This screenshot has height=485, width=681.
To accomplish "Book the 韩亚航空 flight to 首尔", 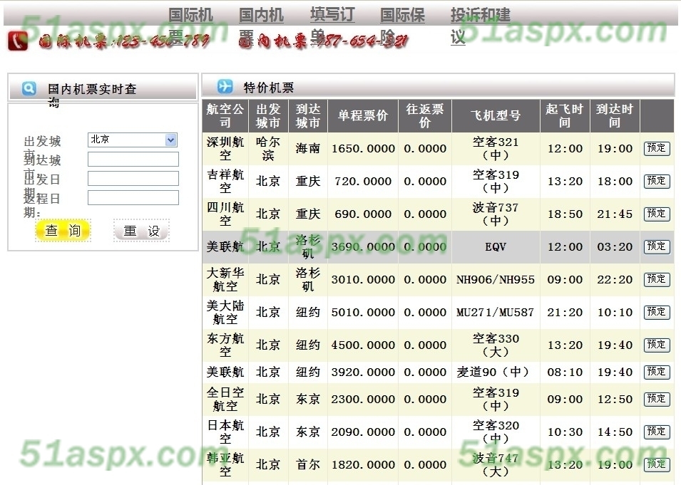I will click(x=657, y=464).
